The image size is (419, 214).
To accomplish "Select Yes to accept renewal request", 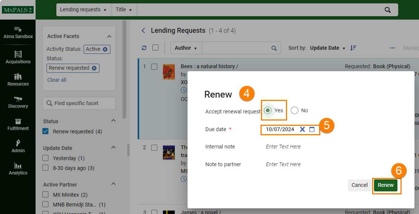I will 267,110.
